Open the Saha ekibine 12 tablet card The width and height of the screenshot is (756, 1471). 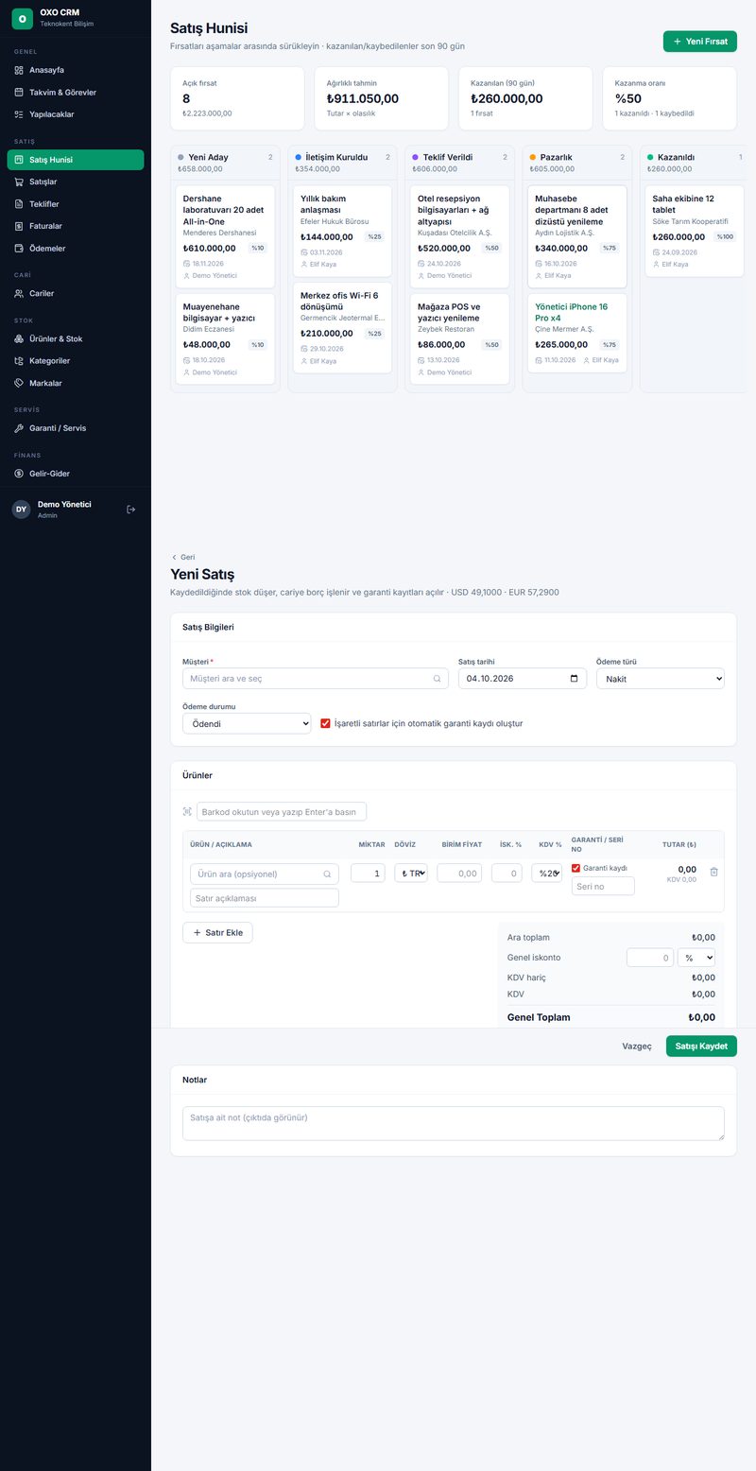tap(695, 232)
